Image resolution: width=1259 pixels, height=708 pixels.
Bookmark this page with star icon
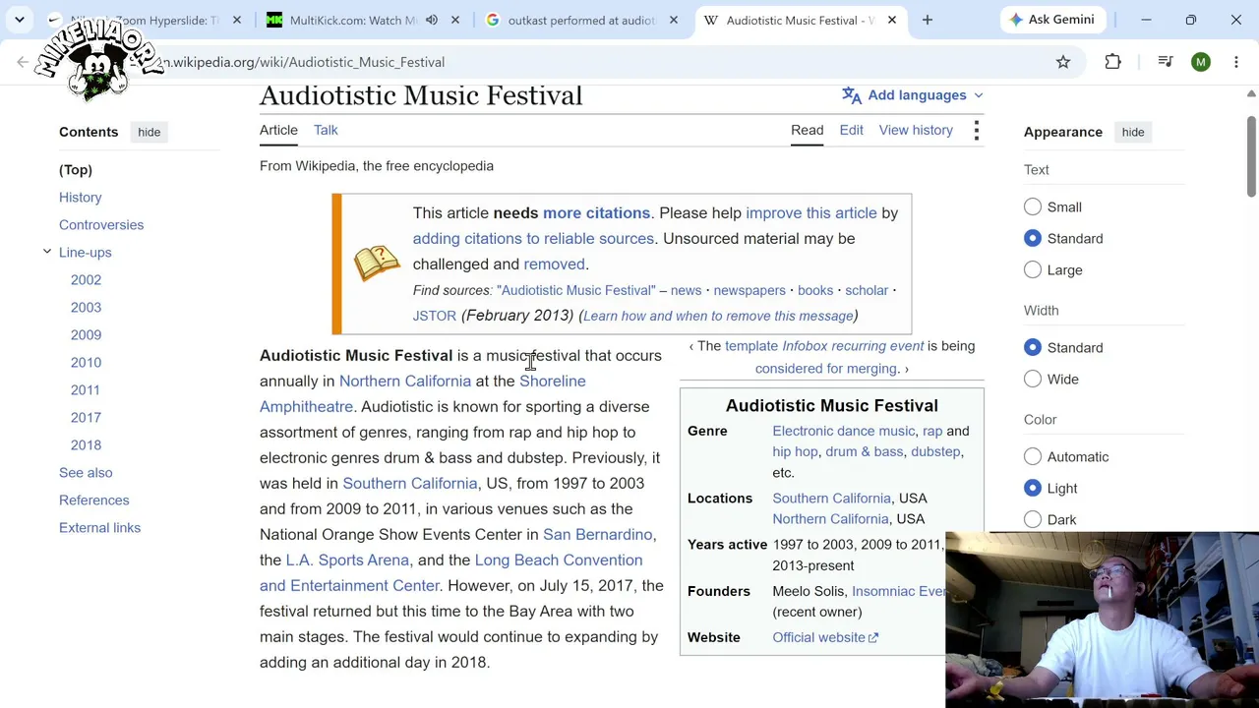[1063, 62]
